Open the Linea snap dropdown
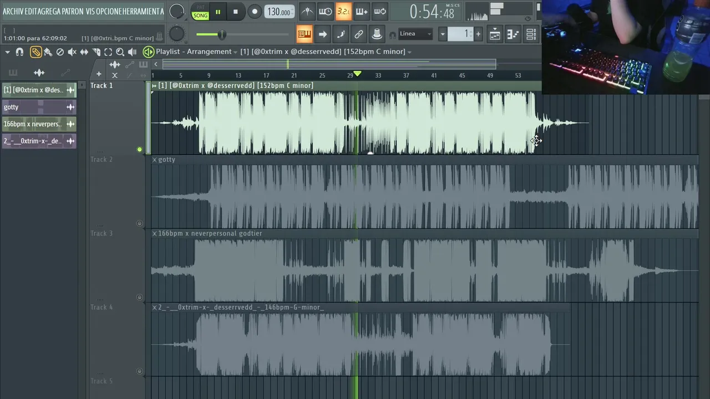 click(415, 34)
